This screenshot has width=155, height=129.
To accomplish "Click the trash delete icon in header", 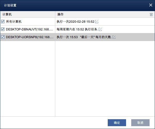I will coord(151,14).
